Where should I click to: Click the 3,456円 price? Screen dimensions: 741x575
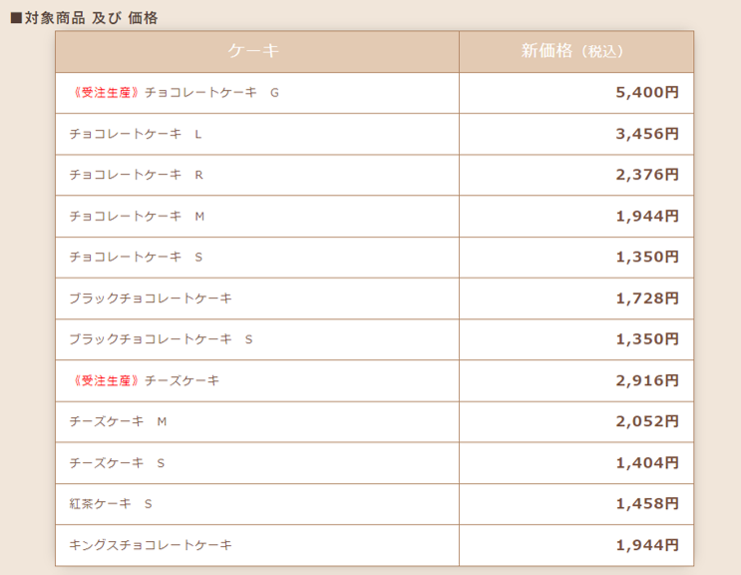click(646, 134)
